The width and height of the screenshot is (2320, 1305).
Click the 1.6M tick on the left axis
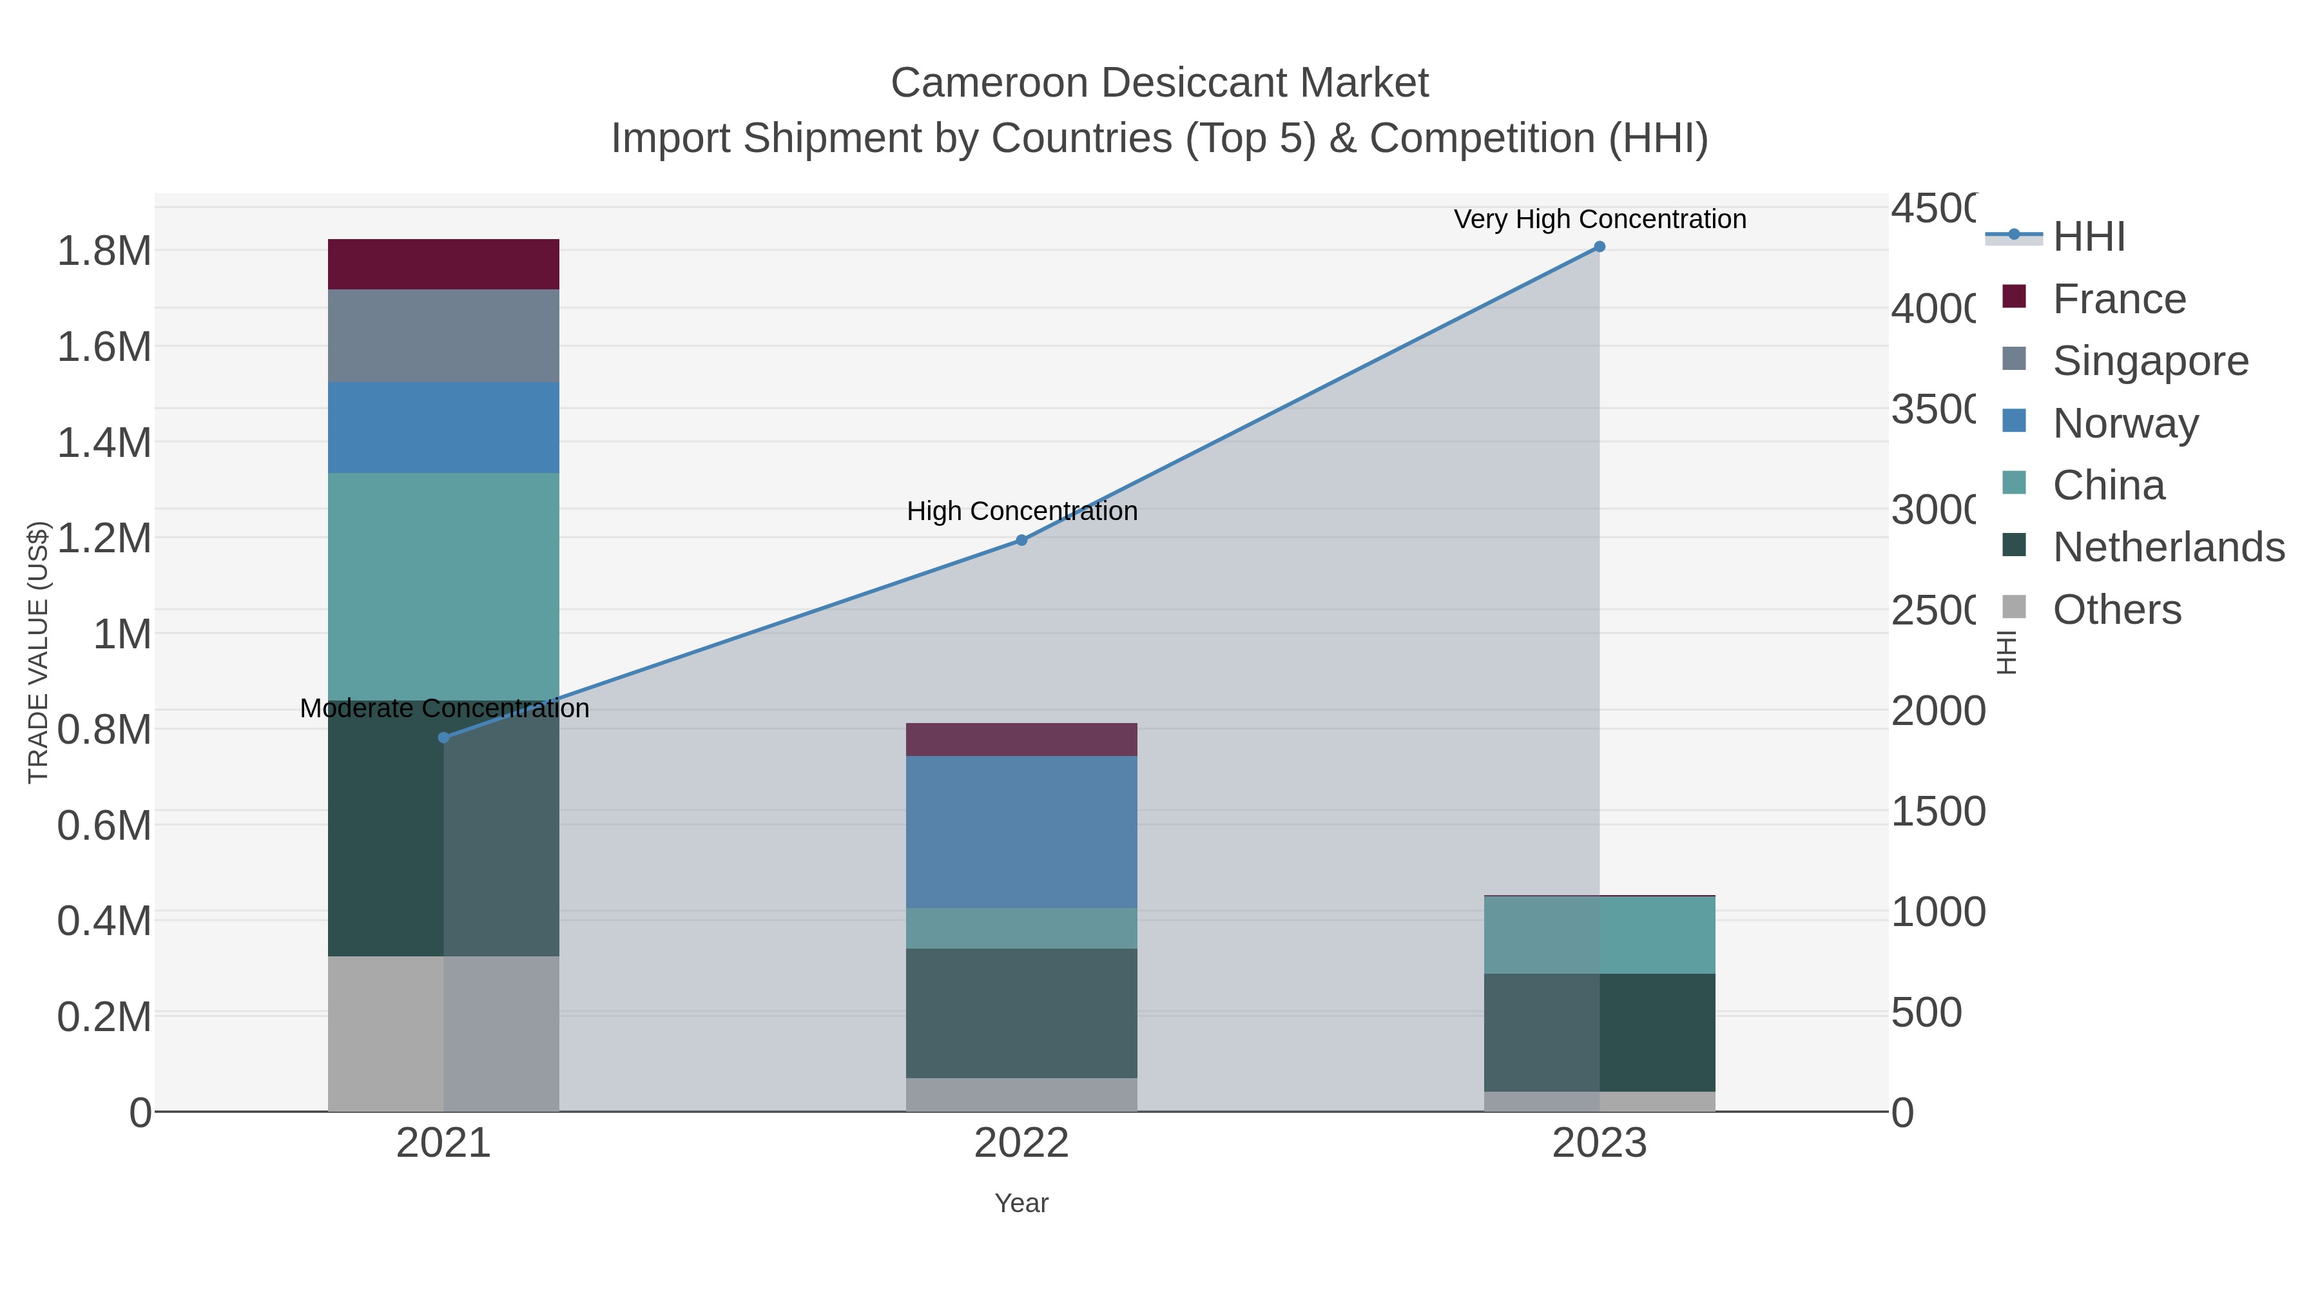point(104,347)
